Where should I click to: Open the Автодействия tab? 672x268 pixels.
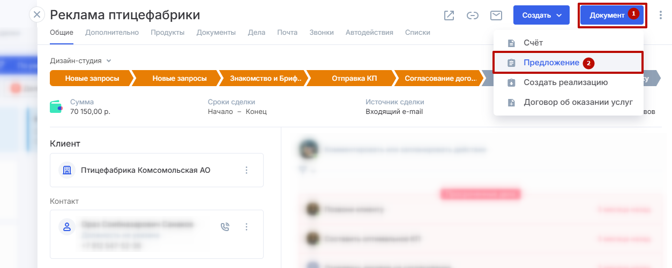click(369, 33)
